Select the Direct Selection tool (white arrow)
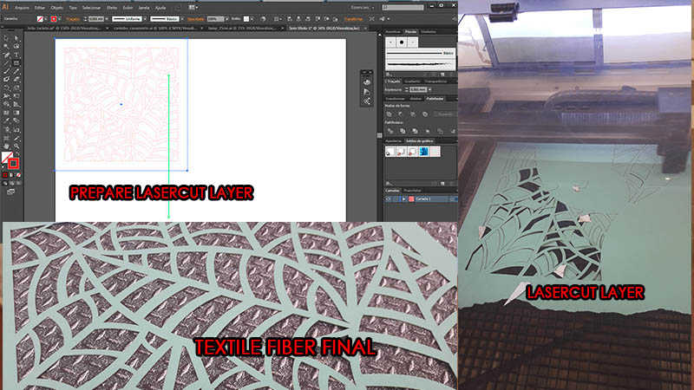Viewport: 694px width, 390px height. pyautogui.click(x=16, y=38)
